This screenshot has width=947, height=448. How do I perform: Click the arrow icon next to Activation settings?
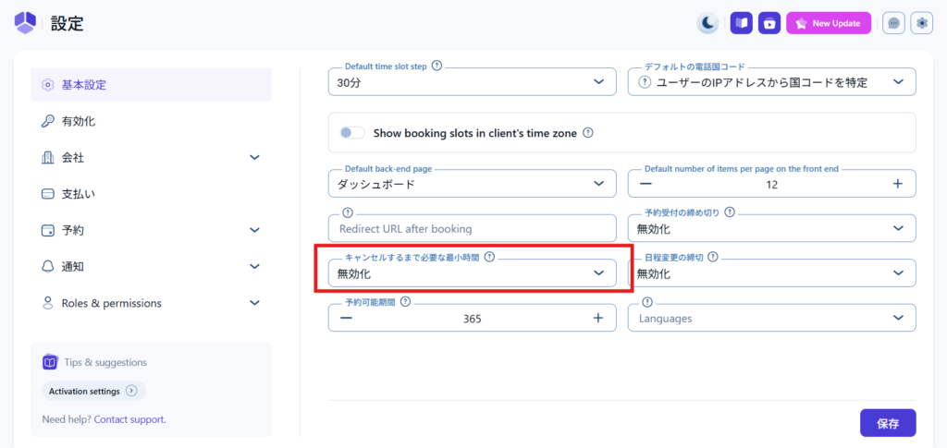tap(131, 391)
